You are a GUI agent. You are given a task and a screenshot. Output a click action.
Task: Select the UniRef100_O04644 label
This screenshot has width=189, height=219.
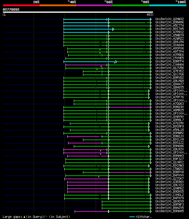(170, 45)
